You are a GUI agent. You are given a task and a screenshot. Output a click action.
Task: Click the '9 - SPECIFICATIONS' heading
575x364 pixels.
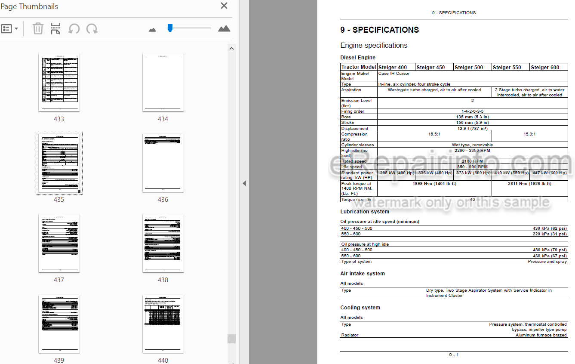click(x=380, y=30)
